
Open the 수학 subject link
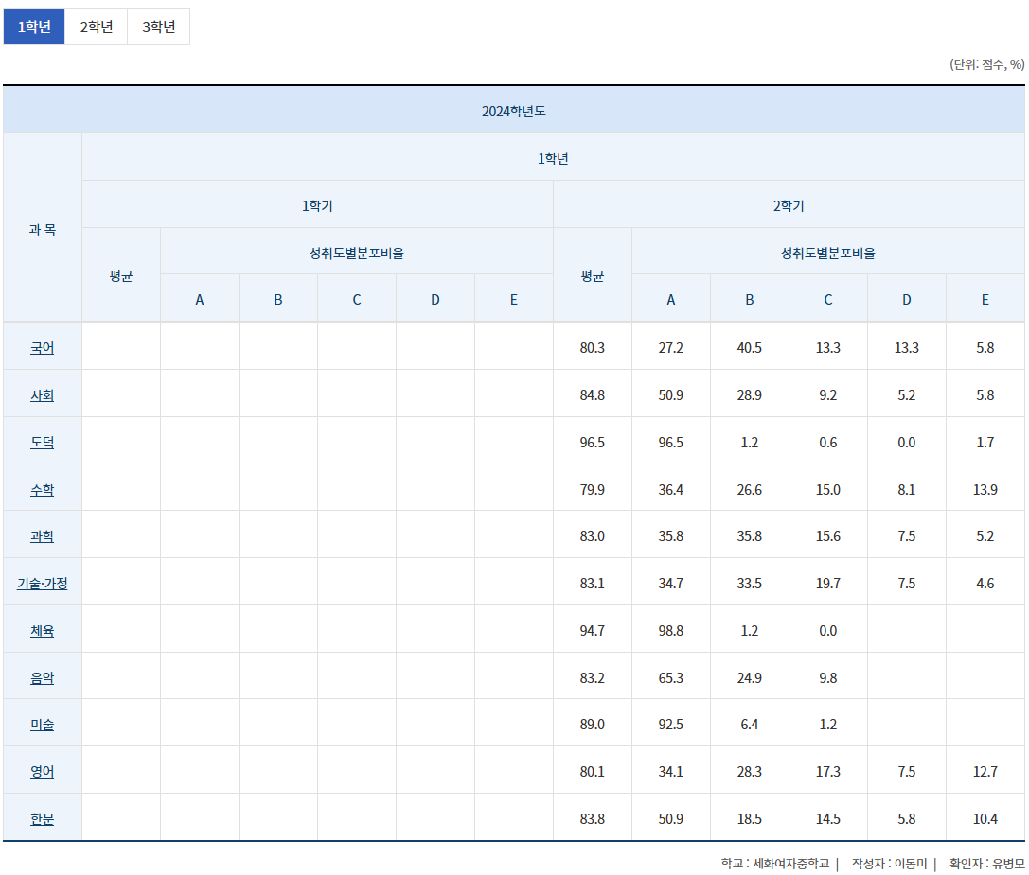click(42, 490)
